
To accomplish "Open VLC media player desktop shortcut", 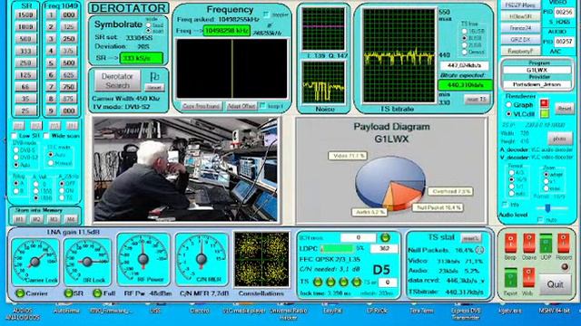I will coord(244,311).
